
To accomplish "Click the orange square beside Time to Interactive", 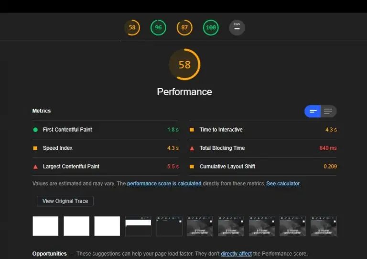I will pyautogui.click(x=192, y=130).
